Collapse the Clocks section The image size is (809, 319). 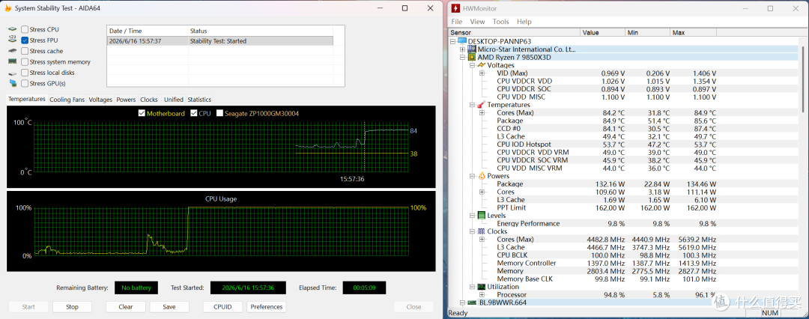472,231
